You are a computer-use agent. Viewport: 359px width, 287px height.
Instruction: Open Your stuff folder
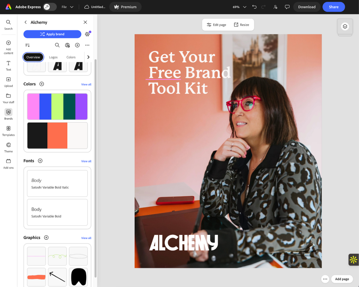click(8, 98)
